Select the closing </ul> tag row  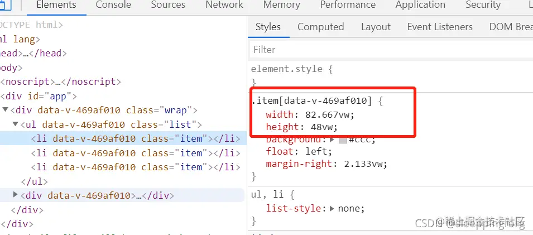click(x=35, y=181)
